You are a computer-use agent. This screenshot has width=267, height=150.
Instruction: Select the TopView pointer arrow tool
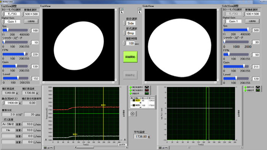coord(122,12)
